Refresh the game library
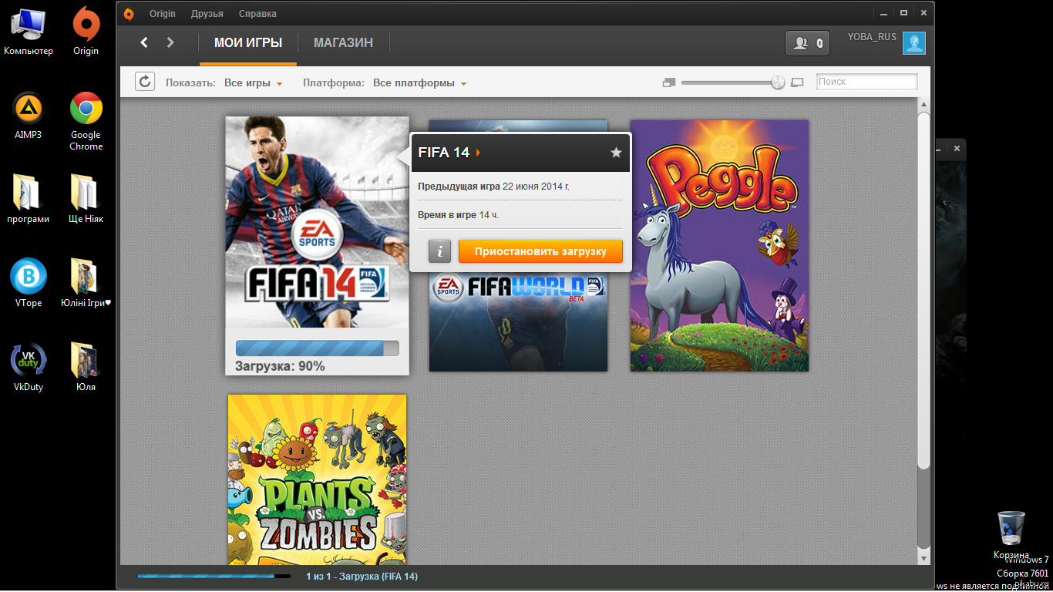This screenshot has height=592, width=1053. pos(145,82)
